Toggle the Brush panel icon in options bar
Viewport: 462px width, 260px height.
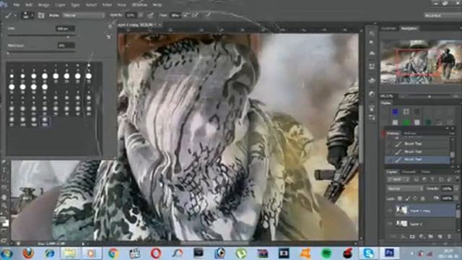41,15
